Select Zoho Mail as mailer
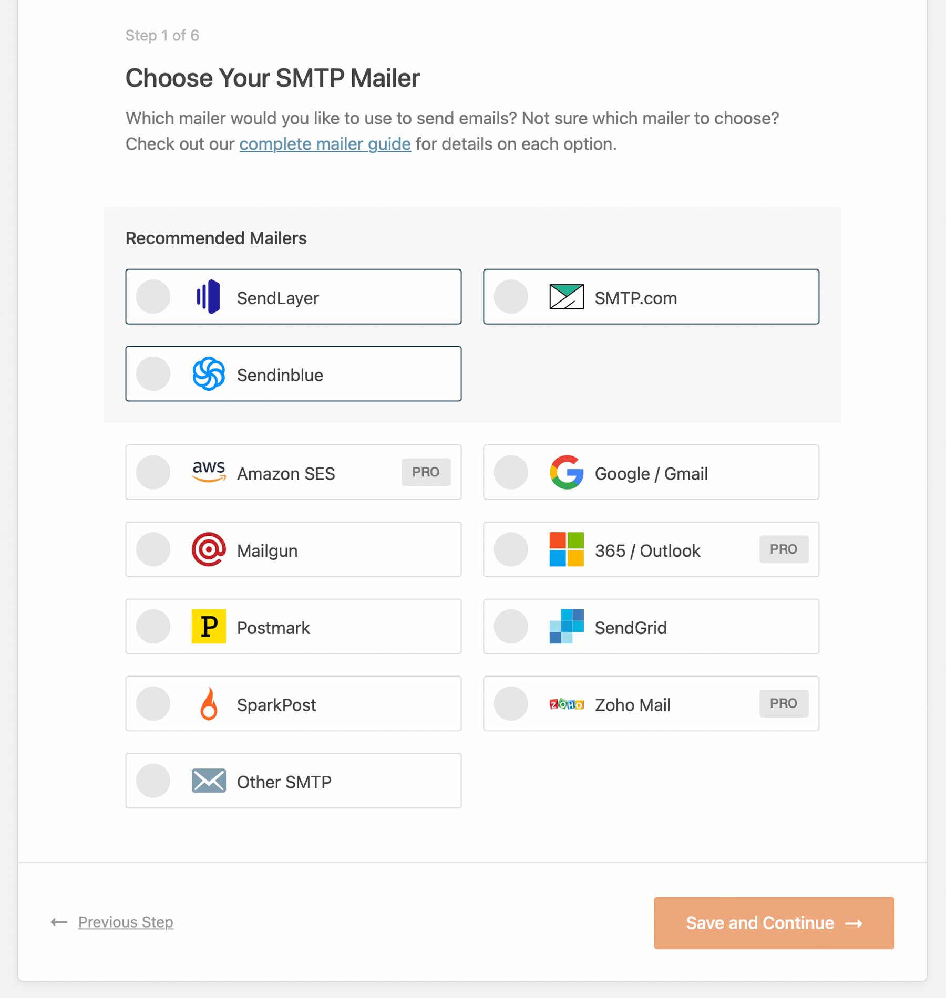 [x=510, y=704]
